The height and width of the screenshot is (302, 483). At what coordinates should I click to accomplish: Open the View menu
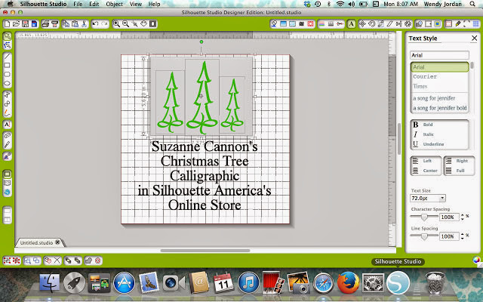(x=136, y=4)
